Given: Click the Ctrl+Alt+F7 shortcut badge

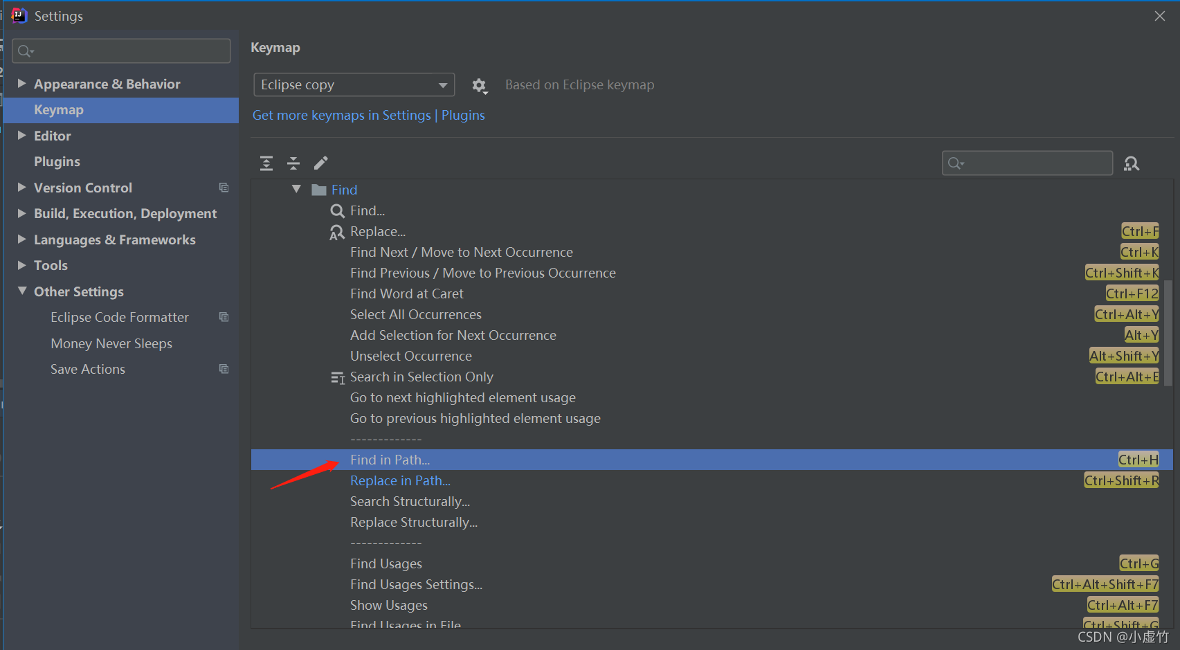Looking at the screenshot, I should 1123,605.
